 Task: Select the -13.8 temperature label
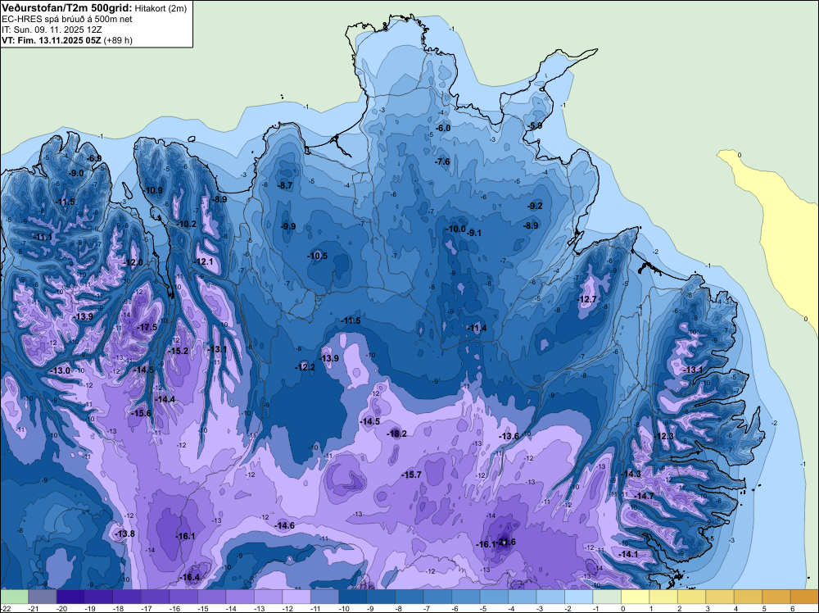coord(124,534)
